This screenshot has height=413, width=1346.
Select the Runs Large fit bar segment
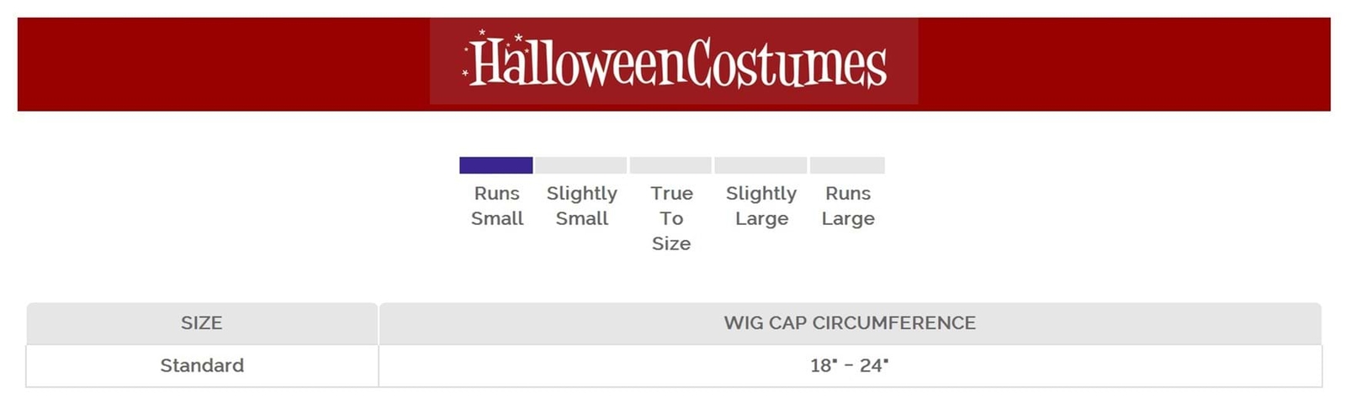pos(847,165)
